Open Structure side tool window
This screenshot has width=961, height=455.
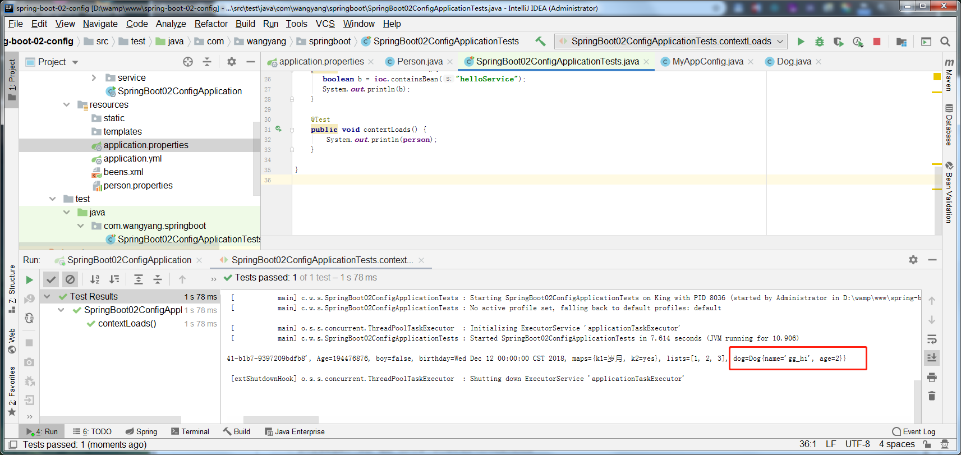(x=12, y=289)
